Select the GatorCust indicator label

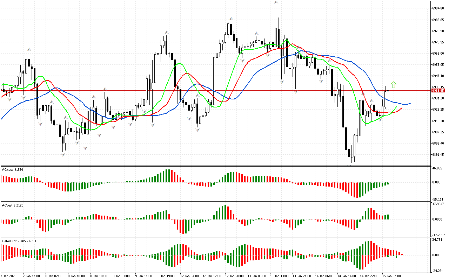click(19, 241)
